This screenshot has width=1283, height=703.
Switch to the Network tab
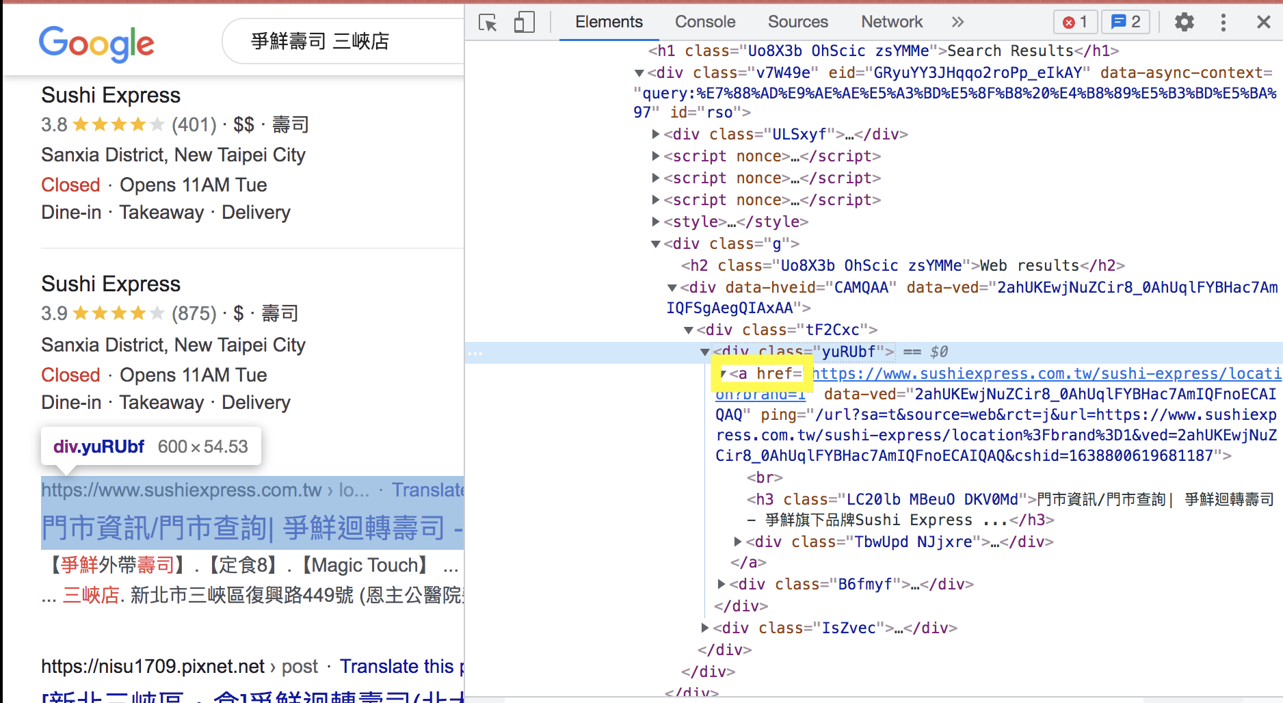point(892,23)
